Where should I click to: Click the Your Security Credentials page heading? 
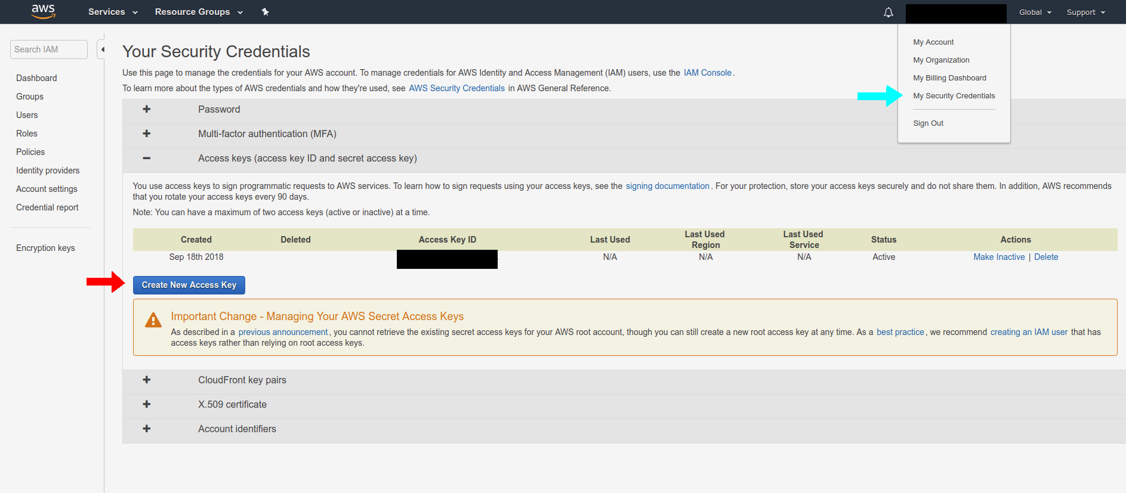[216, 52]
